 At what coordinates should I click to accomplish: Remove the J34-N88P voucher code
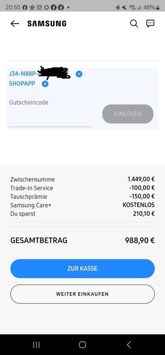tap(79, 74)
